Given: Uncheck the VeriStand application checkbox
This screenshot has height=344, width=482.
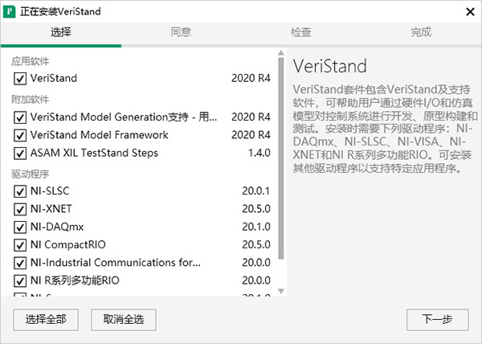Looking at the screenshot, I should [x=20, y=79].
